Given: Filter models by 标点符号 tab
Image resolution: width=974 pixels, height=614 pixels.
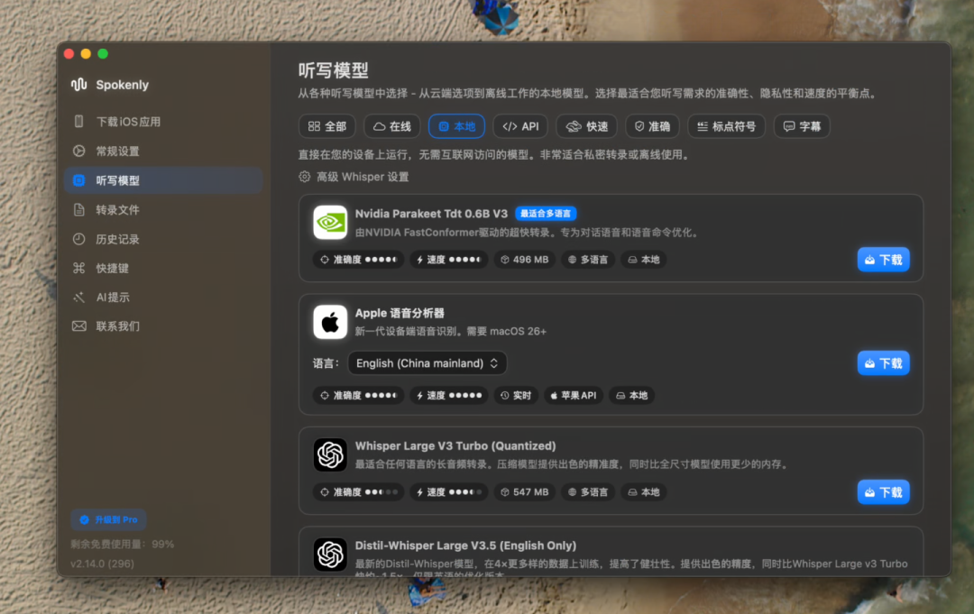Looking at the screenshot, I should click(726, 126).
